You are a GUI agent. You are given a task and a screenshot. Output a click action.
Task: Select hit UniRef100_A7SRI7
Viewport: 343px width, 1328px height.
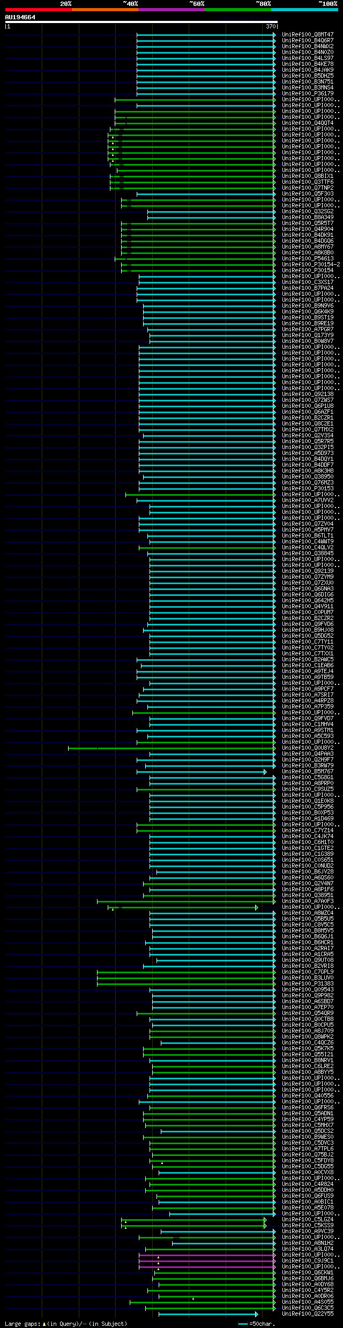click(308, 695)
